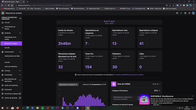Click the green rocket icon in header

[181, 13]
